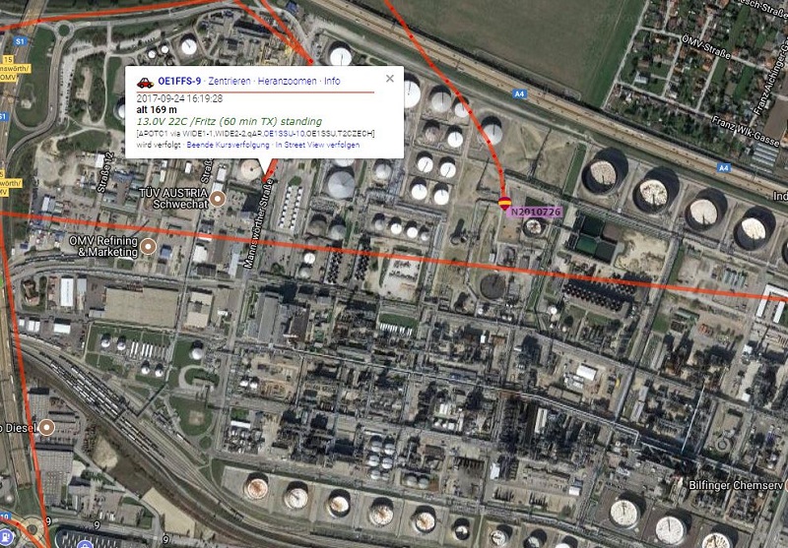Select In Street View verfolgen
The width and height of the screenshot is (788, 548).
click(x=317, y=145)
